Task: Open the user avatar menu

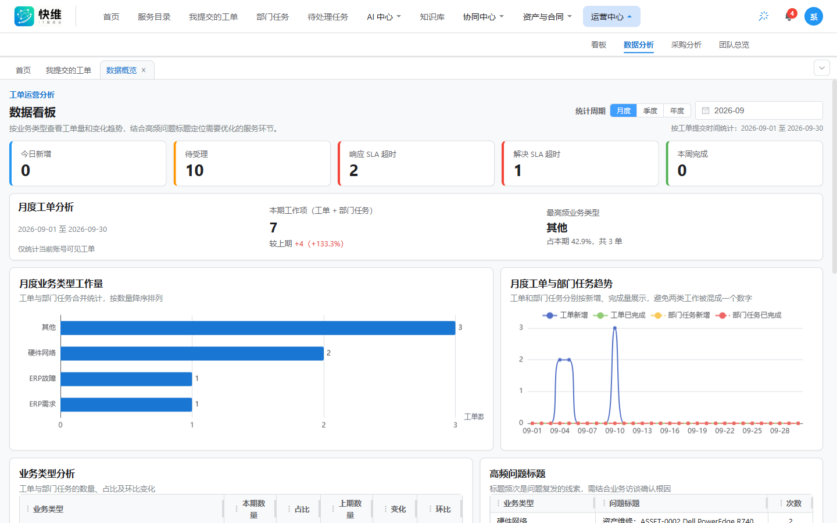Action: click(814, 16)
